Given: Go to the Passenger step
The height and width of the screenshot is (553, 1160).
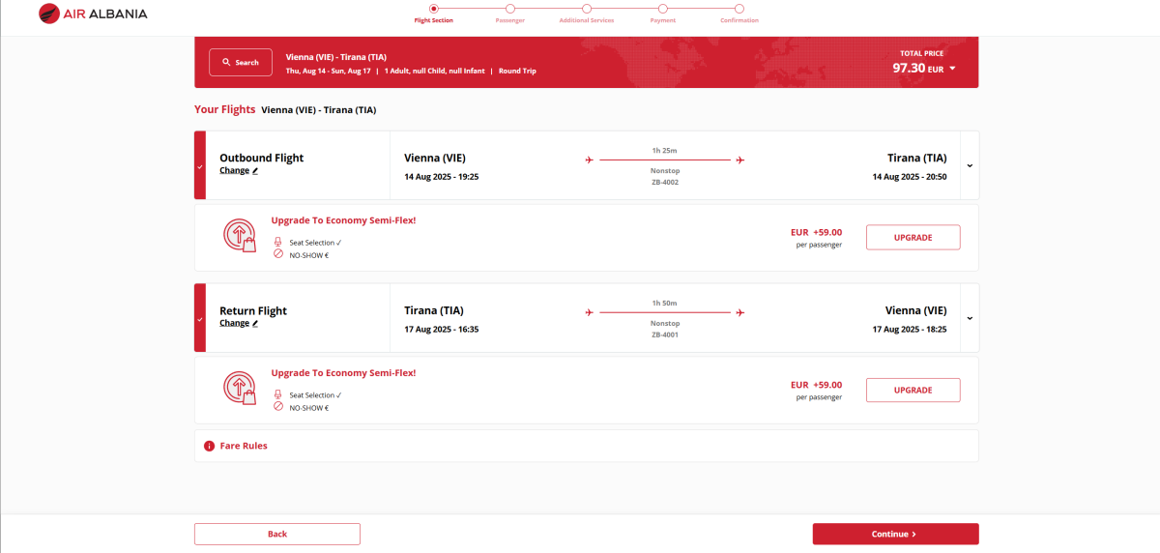Looking at the screenshot, I should (510, 9).
